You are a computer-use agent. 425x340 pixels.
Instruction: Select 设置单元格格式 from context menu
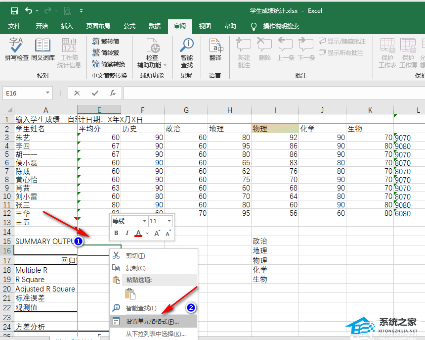[x=152, y=321]
